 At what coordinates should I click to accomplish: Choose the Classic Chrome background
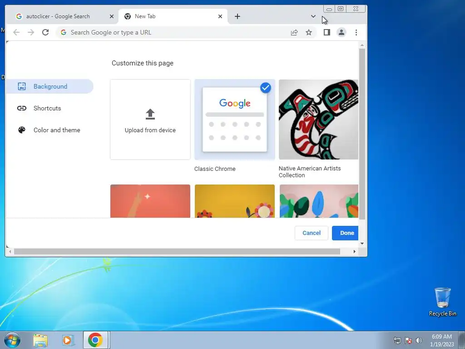pos(235,120)
